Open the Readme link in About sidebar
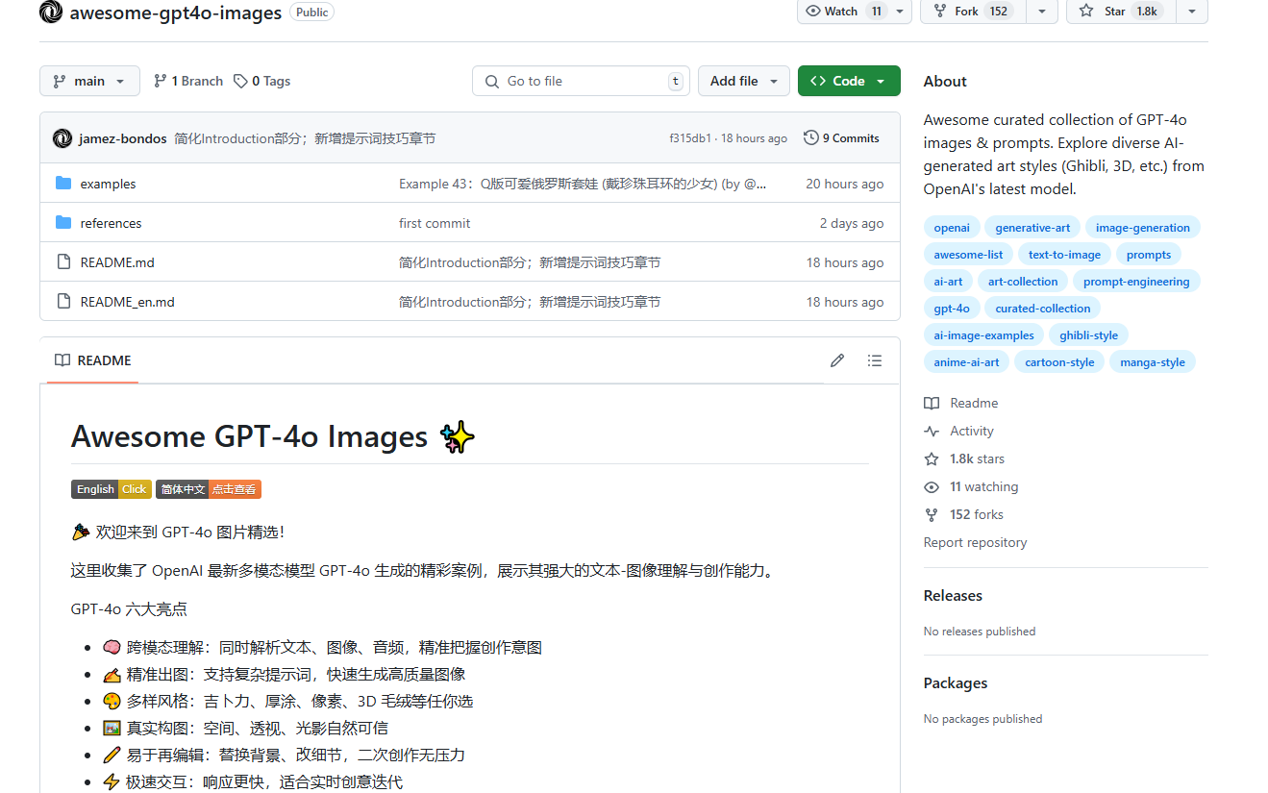Screen dimensions: 1268x793 (961, 403)
